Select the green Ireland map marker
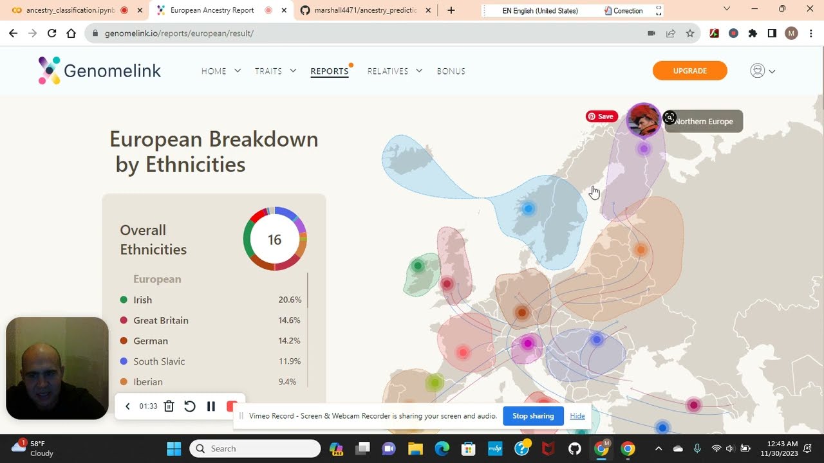This screenshot has height=463, width=824. (418, 266)
